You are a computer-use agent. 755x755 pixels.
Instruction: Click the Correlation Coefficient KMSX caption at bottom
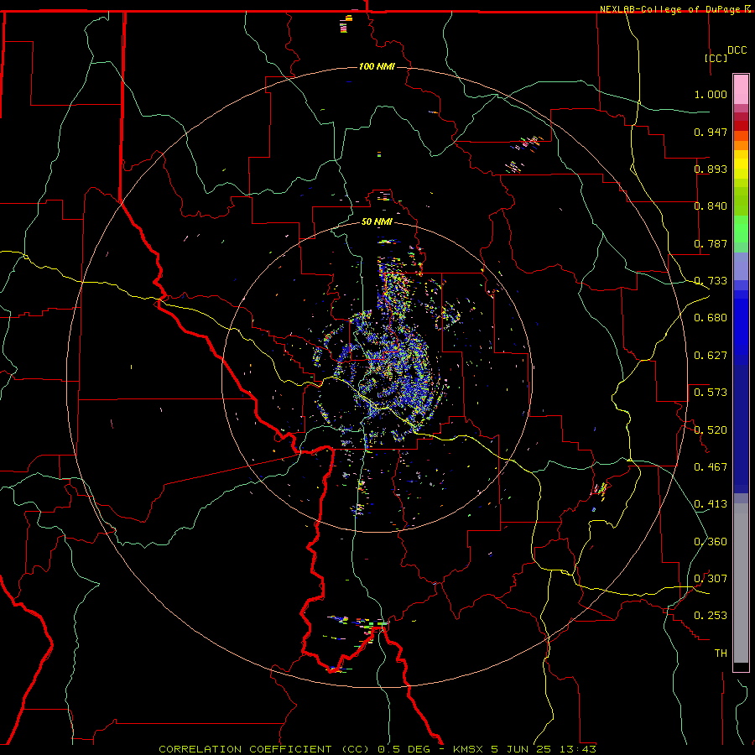coord(377,749)
